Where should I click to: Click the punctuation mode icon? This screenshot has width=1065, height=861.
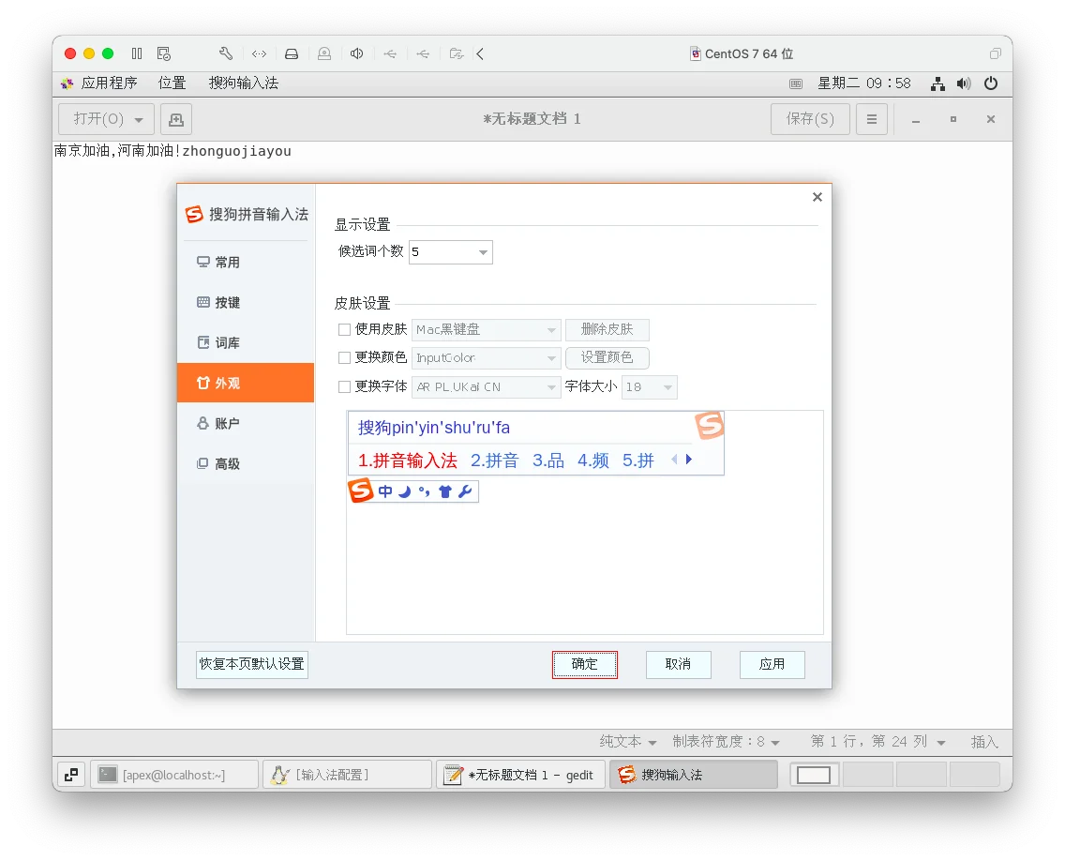click(425, 491)
